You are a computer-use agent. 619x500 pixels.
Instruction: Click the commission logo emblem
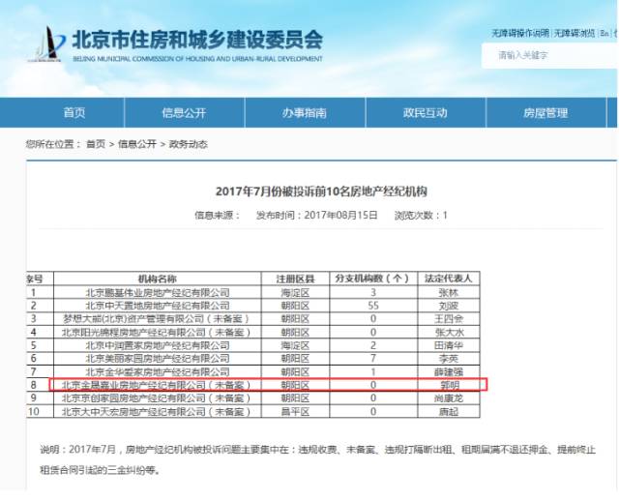coord(46,44)
